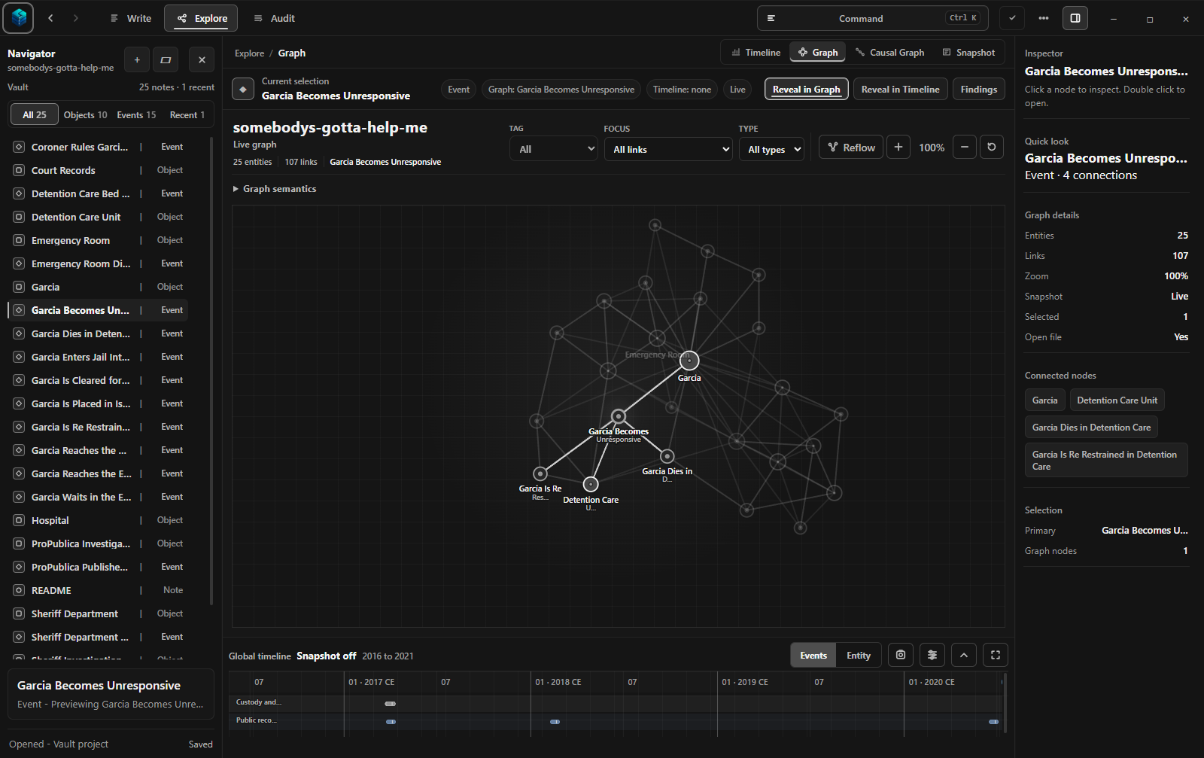The height and width of the screenshot is (758, 1204).
Task: Click the Public reco... marker near 2020
Action: (994, 722)
